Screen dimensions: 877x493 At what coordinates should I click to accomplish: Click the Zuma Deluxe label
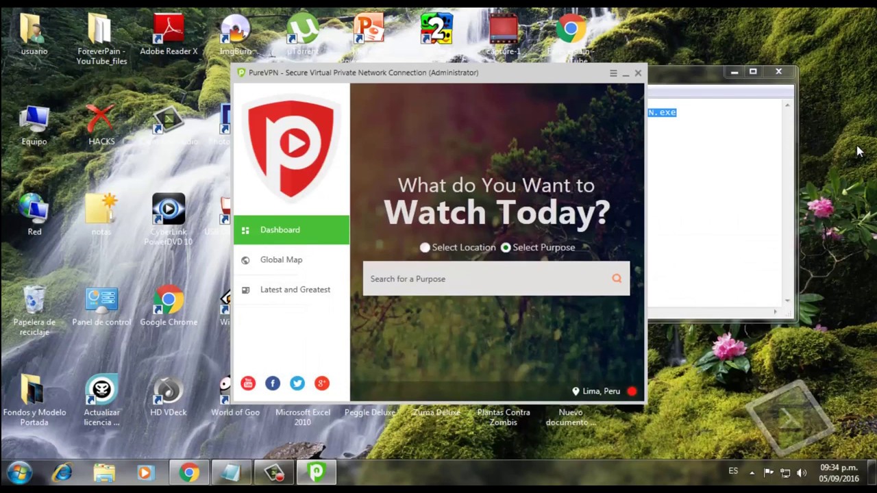436,413
